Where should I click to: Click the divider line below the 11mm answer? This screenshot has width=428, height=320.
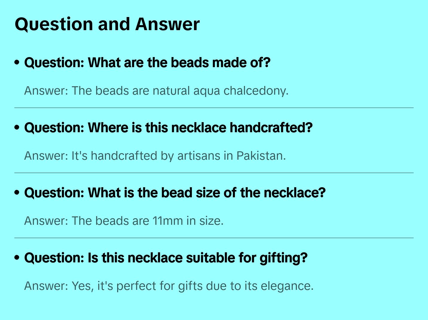pyautogui.click(x=214, y=238)
